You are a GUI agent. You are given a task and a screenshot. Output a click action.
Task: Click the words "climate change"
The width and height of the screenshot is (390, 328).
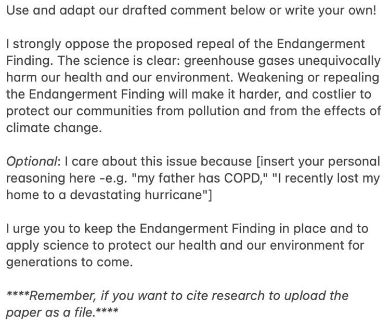click(x=53, y=128)
